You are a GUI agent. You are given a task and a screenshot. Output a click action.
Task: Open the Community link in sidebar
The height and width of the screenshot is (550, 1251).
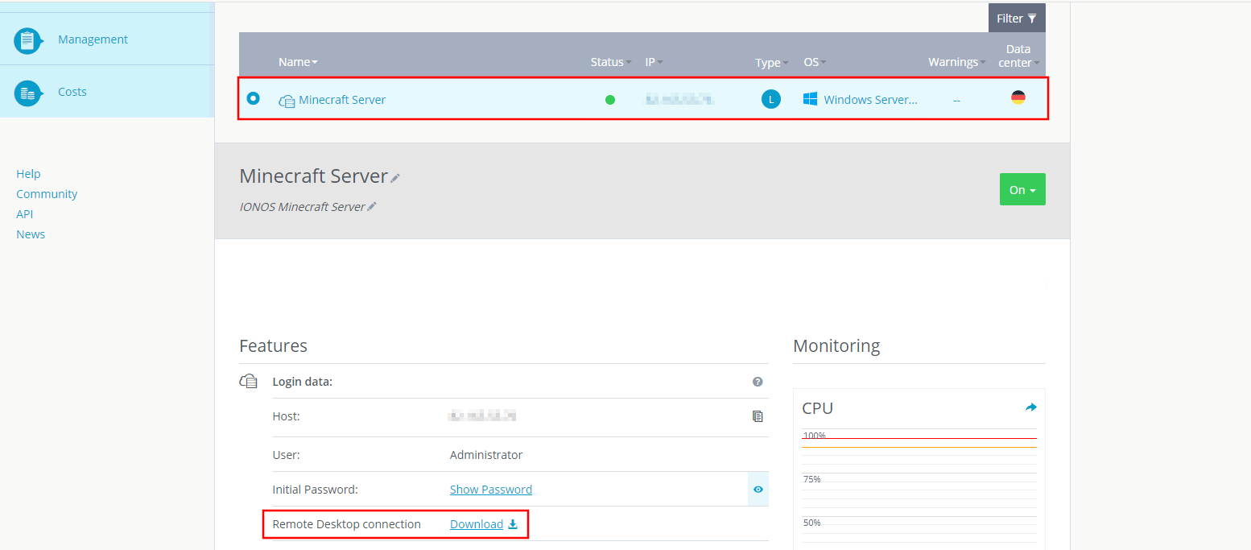click(x=47, y=194)
